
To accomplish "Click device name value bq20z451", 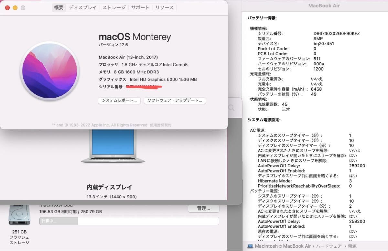I will pos(324,44).
